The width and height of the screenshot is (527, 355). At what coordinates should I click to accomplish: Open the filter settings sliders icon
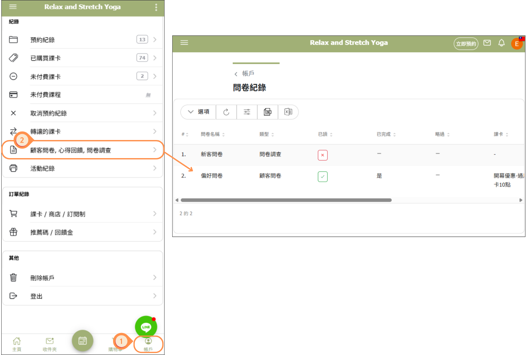(247, 112)
